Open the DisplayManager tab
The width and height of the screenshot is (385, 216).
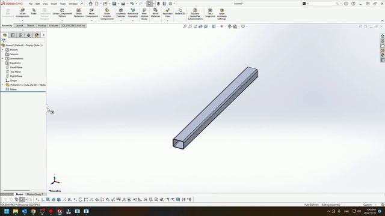[37, 35]
